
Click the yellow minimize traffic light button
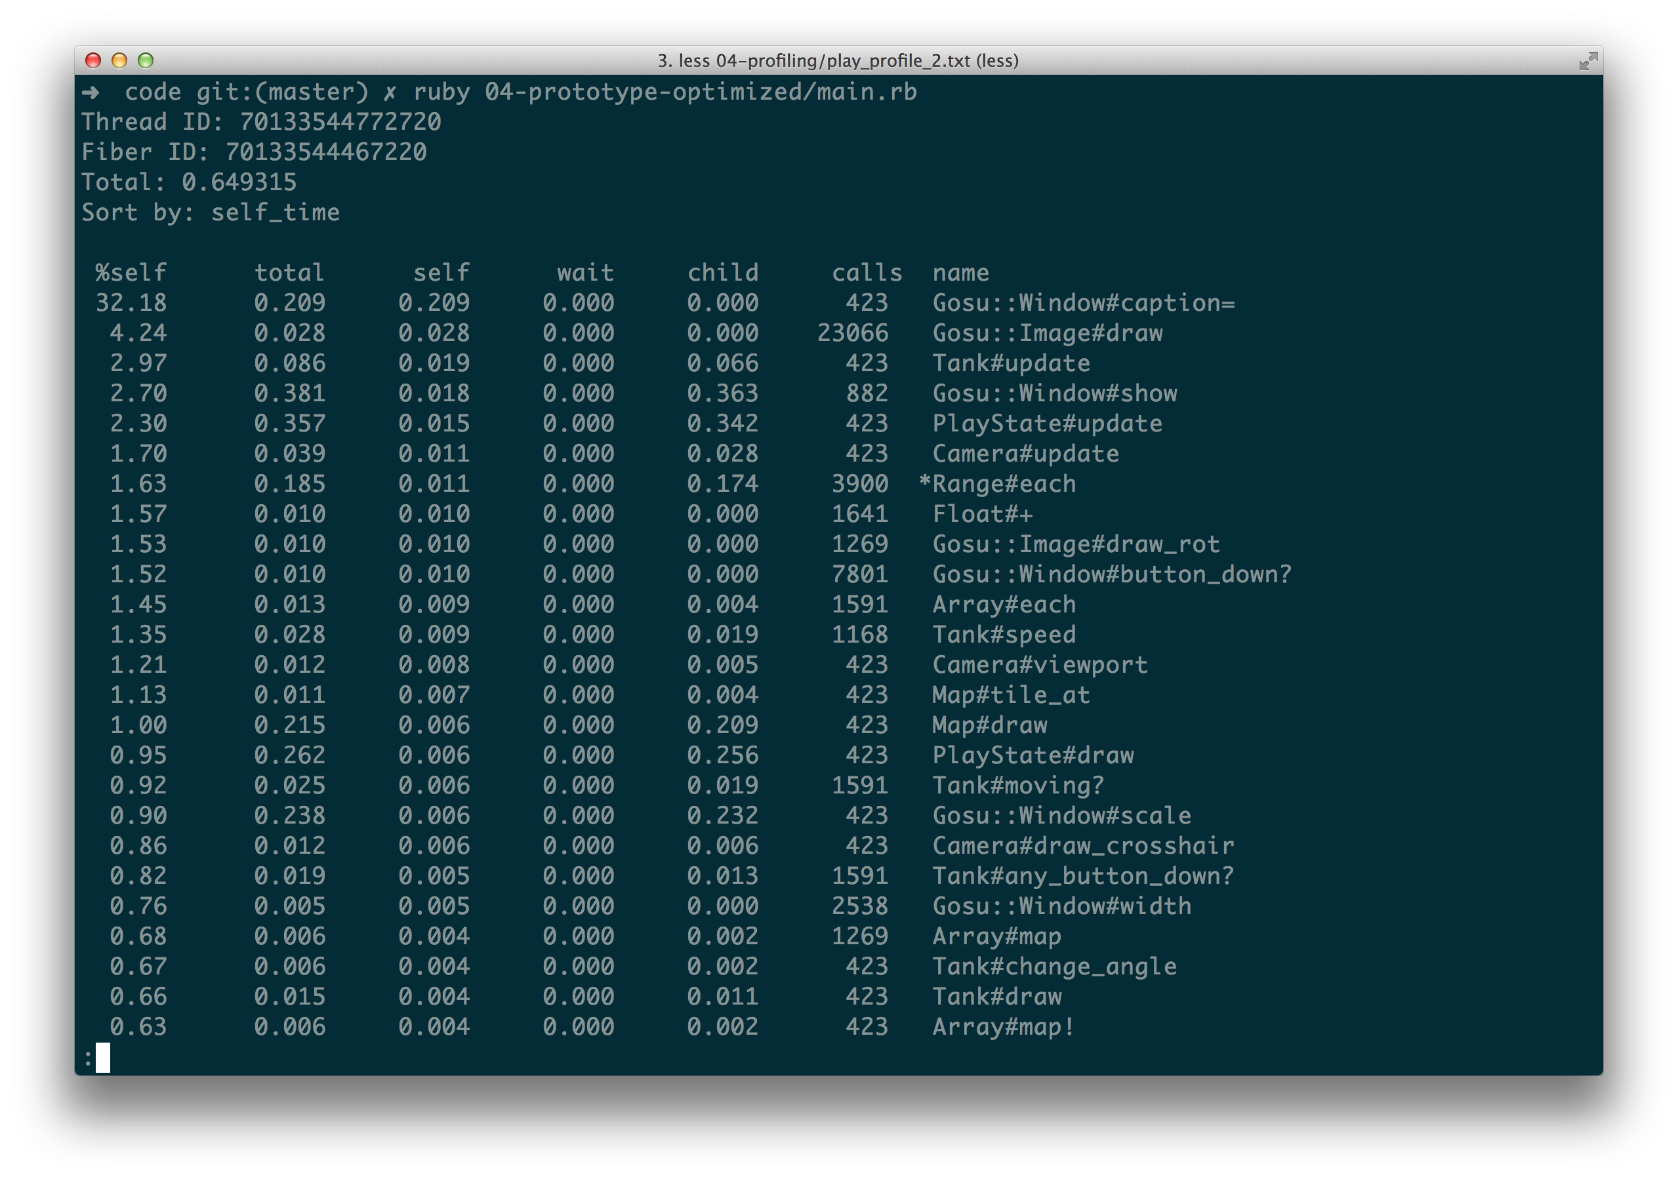tap(119, 62)
